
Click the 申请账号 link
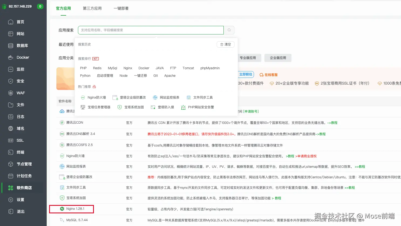pyautogui.click(x=251, y=111)
